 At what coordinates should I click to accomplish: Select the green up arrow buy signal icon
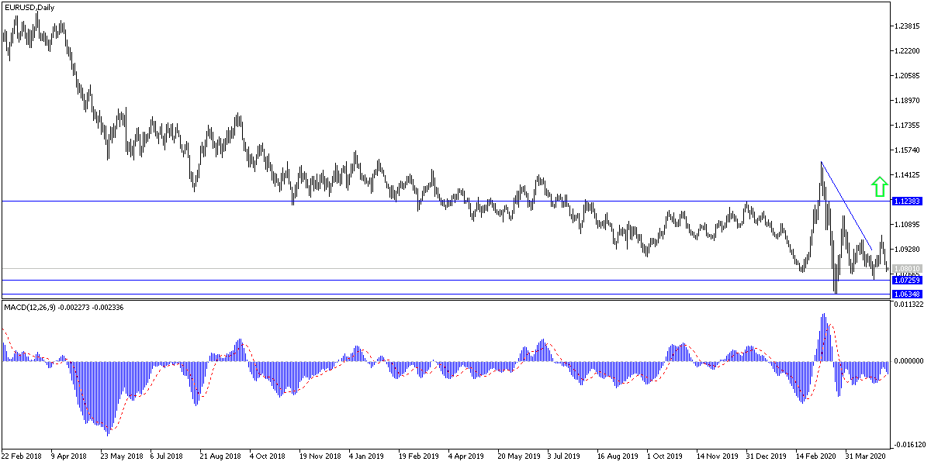tap(879, 186)
